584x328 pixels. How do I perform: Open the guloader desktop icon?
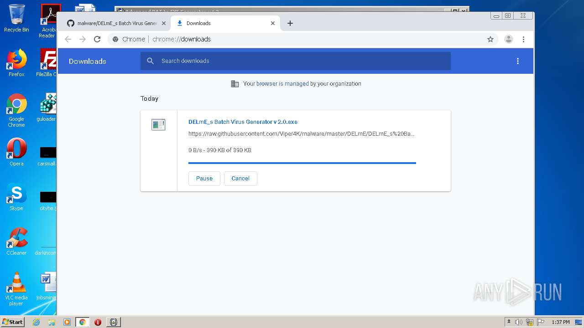47,108
